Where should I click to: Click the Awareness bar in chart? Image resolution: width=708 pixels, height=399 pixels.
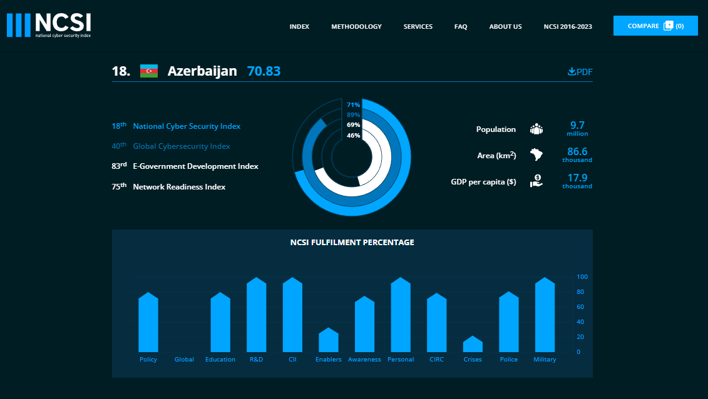pos(365,324)
